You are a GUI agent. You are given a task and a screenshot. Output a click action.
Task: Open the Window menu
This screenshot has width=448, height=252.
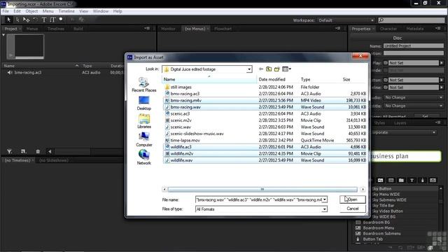point(101,11)
